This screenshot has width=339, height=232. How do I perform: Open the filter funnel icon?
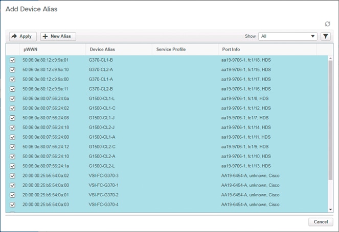click(325, 36)
